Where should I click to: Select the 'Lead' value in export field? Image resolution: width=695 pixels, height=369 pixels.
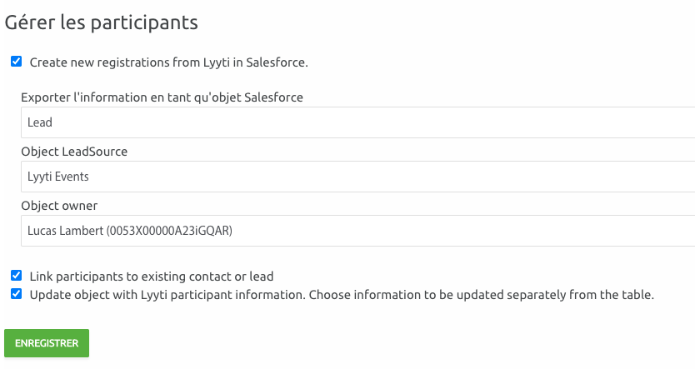tap(40, 122)
